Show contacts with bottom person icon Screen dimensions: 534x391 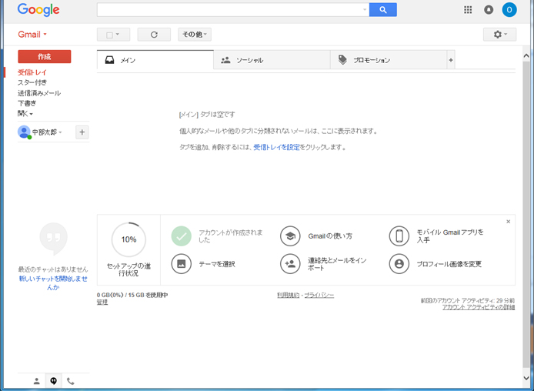tap(36, 381)
